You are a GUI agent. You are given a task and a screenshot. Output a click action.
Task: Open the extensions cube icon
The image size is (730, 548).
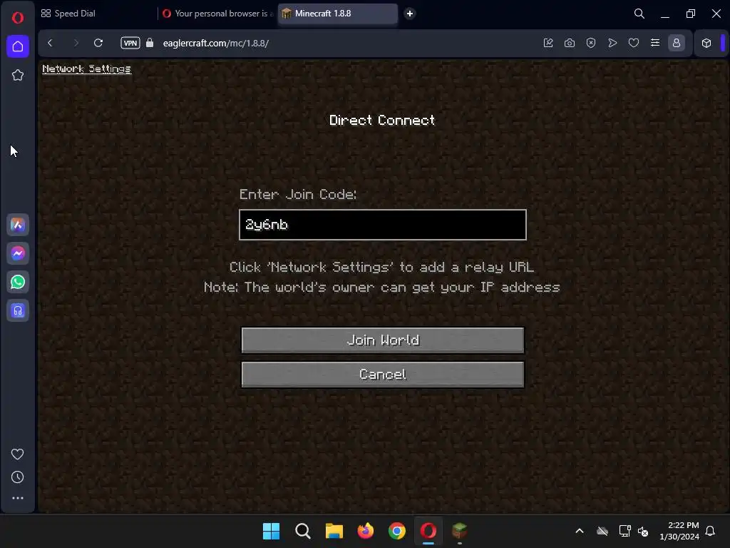click(x=706, y=43)
